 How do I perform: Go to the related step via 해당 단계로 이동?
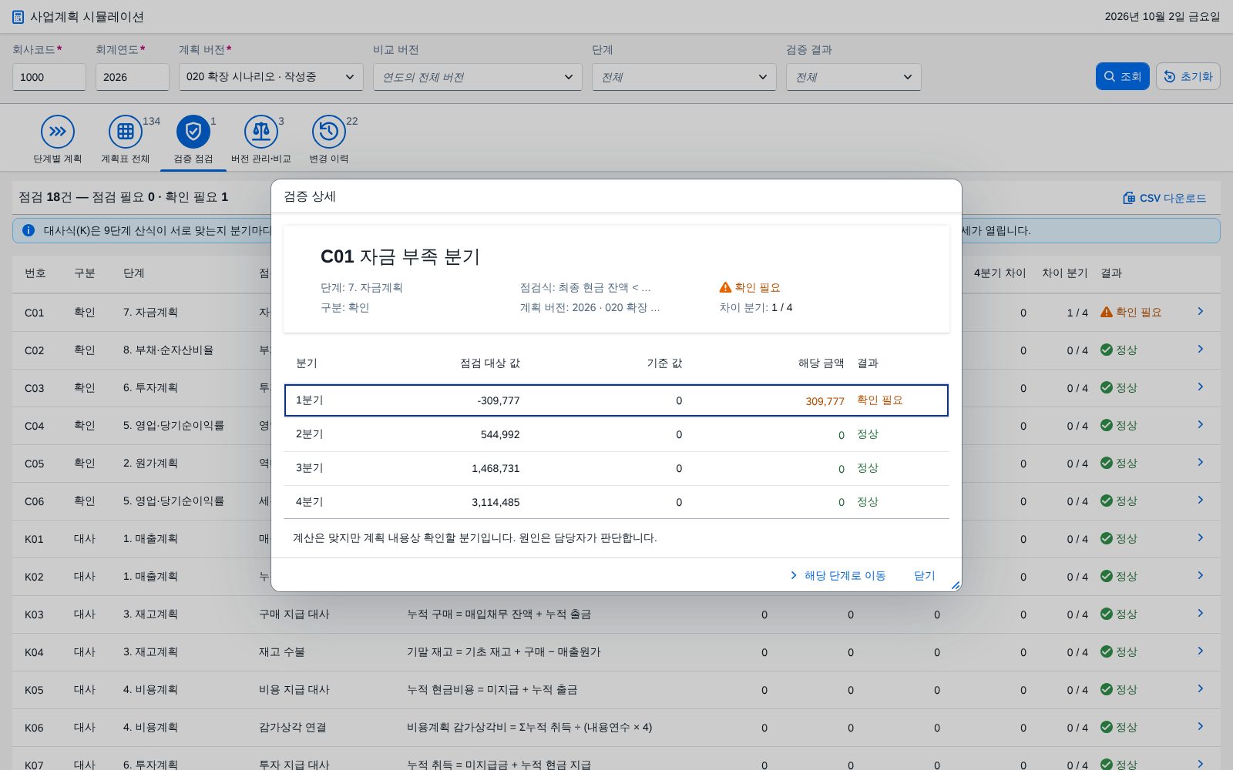838,575
